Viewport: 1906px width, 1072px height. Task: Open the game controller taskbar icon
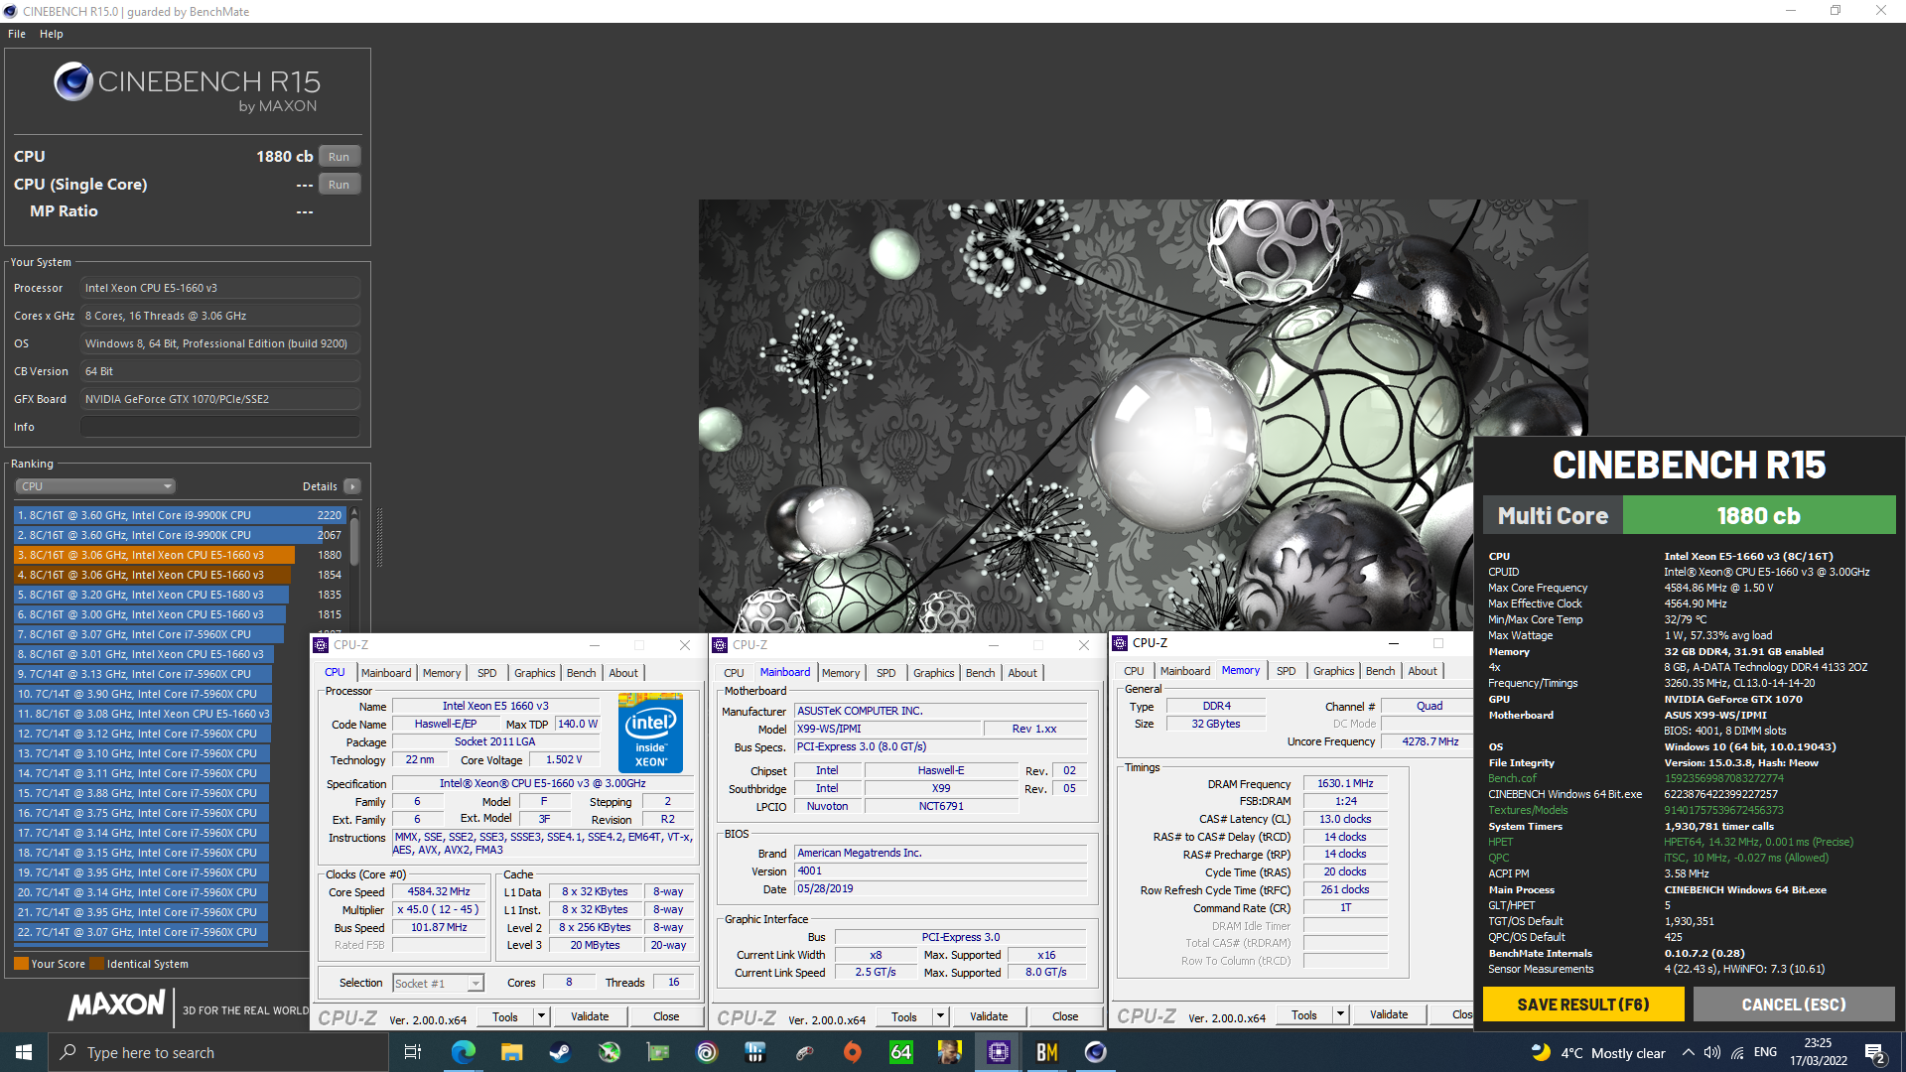(804, 1052)
